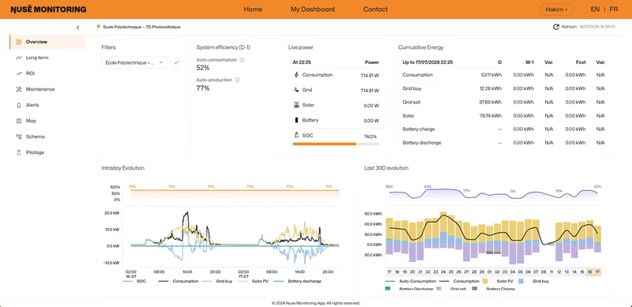Click the Grid buy 12.26 kWh value
The width and height of the screenshot is (632, 307).
pos(491,88)
